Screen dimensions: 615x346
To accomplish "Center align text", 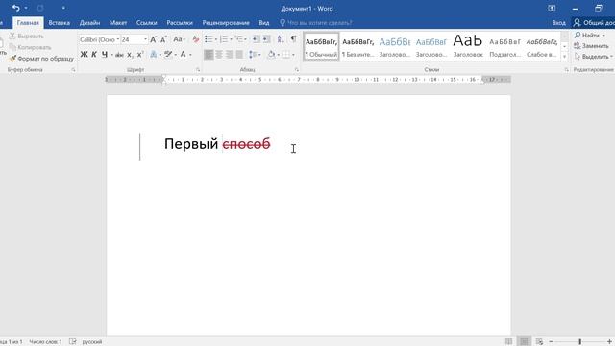I will (x=219, y=55).
